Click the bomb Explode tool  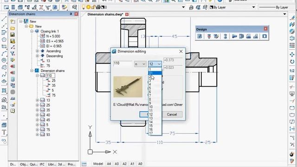point(292,154)
